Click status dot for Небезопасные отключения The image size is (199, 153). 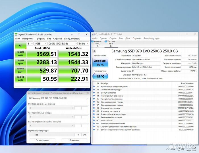click(94, 124)
